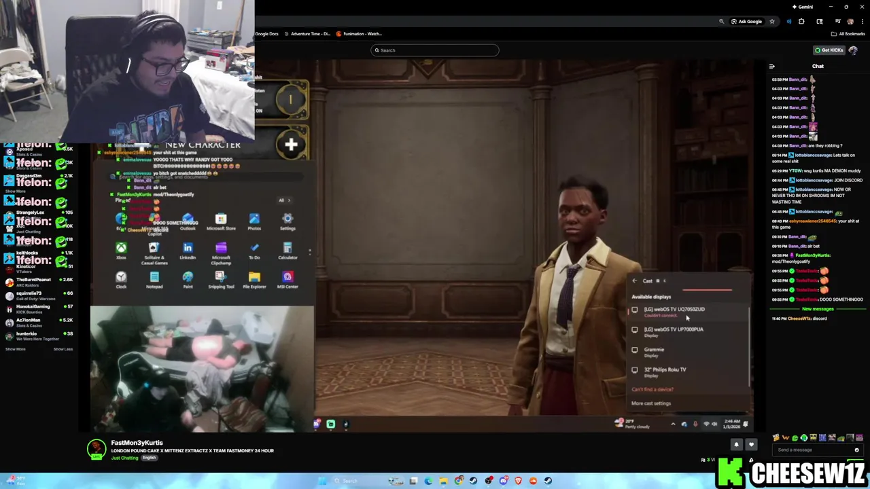This screenshot has height=489, width=870.
Task: Cast to 32" Philips Roku TV
Action: (688, 372)
